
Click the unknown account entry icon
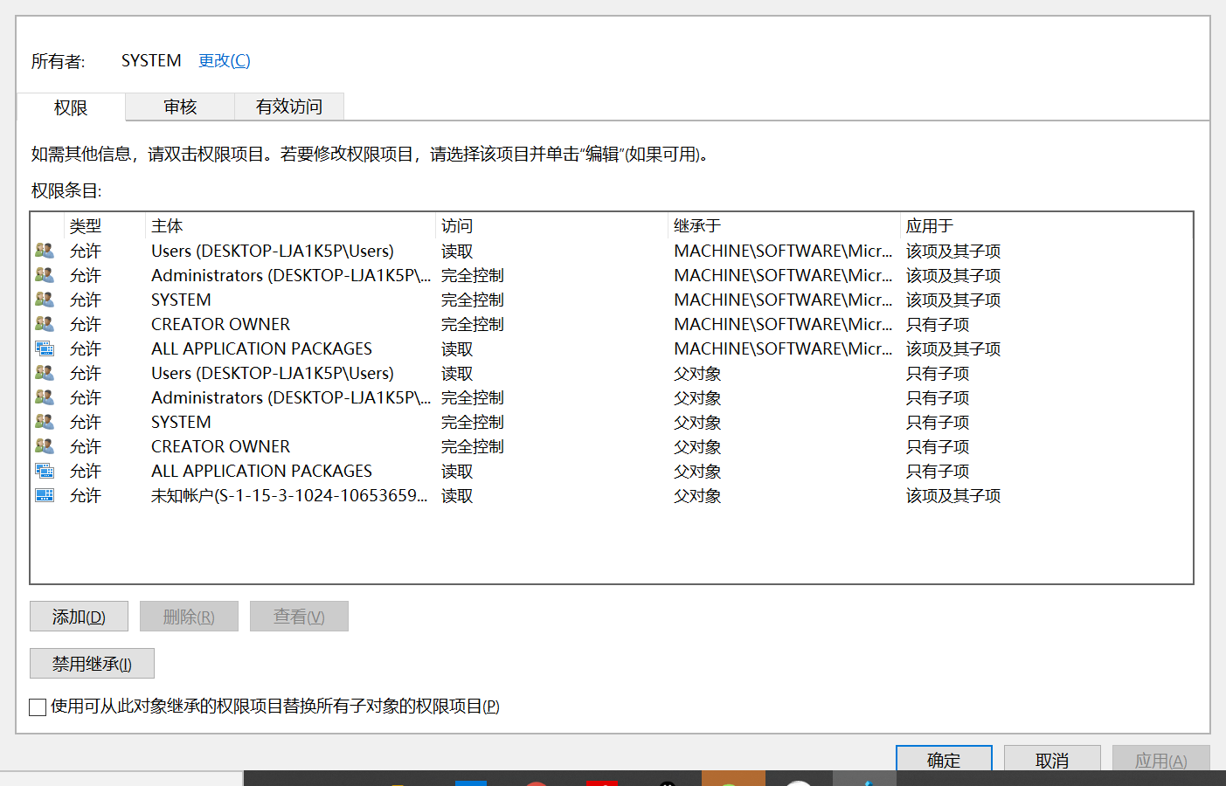tap(45, 495)
